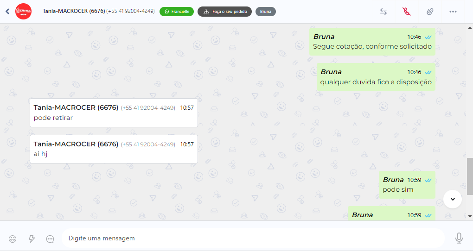Screen dimensions: 473x251
Task: Click the Digite uma mensagem field
Action: point(253,238)
